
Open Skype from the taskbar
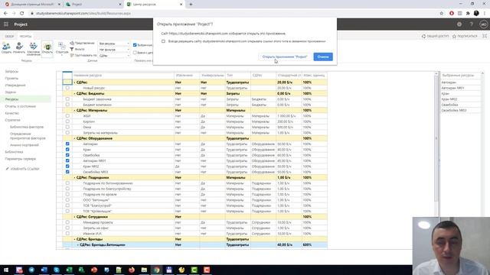(57, 270)
